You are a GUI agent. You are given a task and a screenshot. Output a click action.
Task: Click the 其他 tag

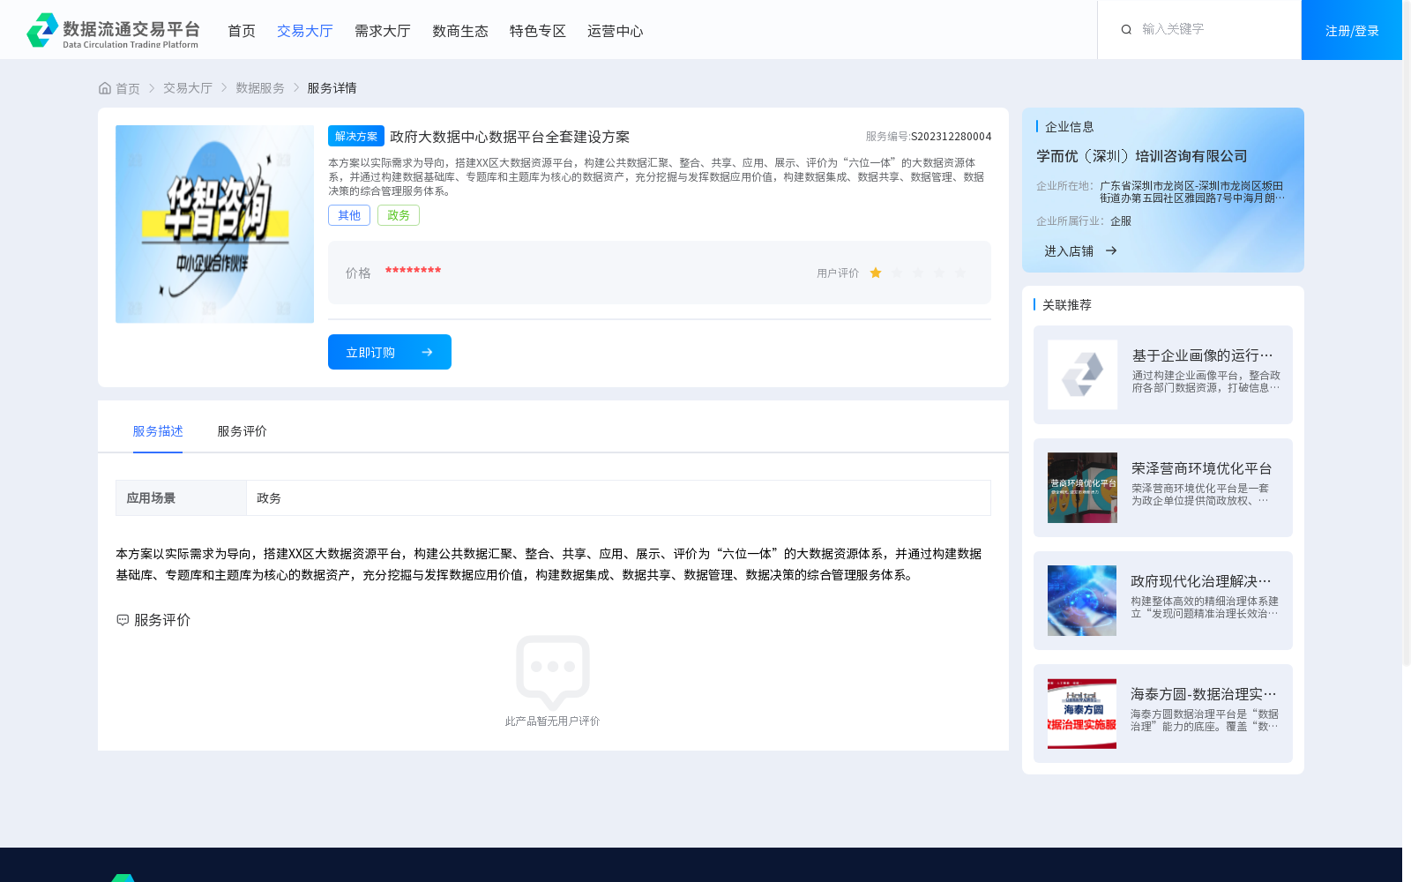coord(349,215)
